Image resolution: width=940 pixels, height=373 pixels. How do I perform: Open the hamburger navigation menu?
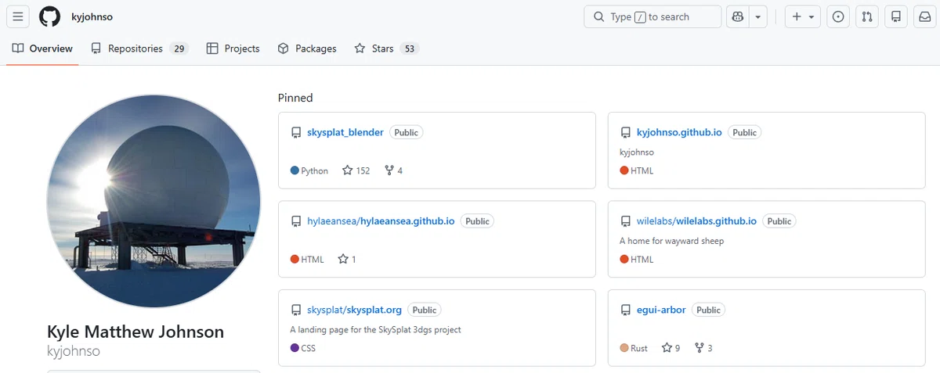19,16
